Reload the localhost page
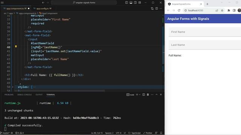Screen dimensions: 241x135 (179, 10)
